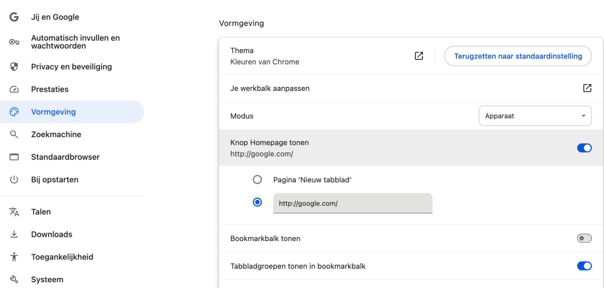This screenshot has width=604, height=288.
Task: Click the shield icon for Privacy en beveiliging
Action: (14, 67)
